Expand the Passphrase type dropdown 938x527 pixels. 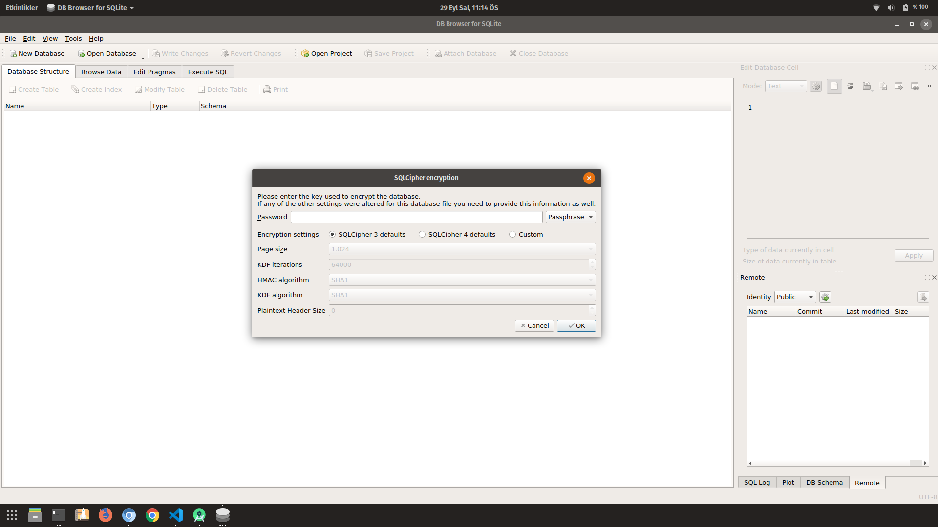571,217
